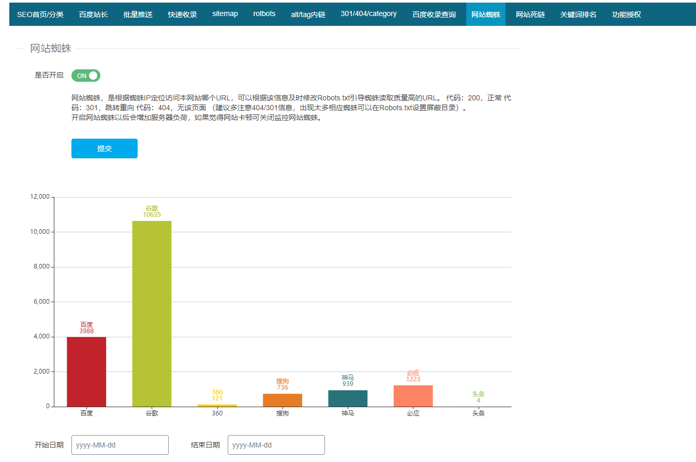This screenshot has height=462, width=696.
Task: Click the 开始日期 date input
Action: [x=120, y=445]
